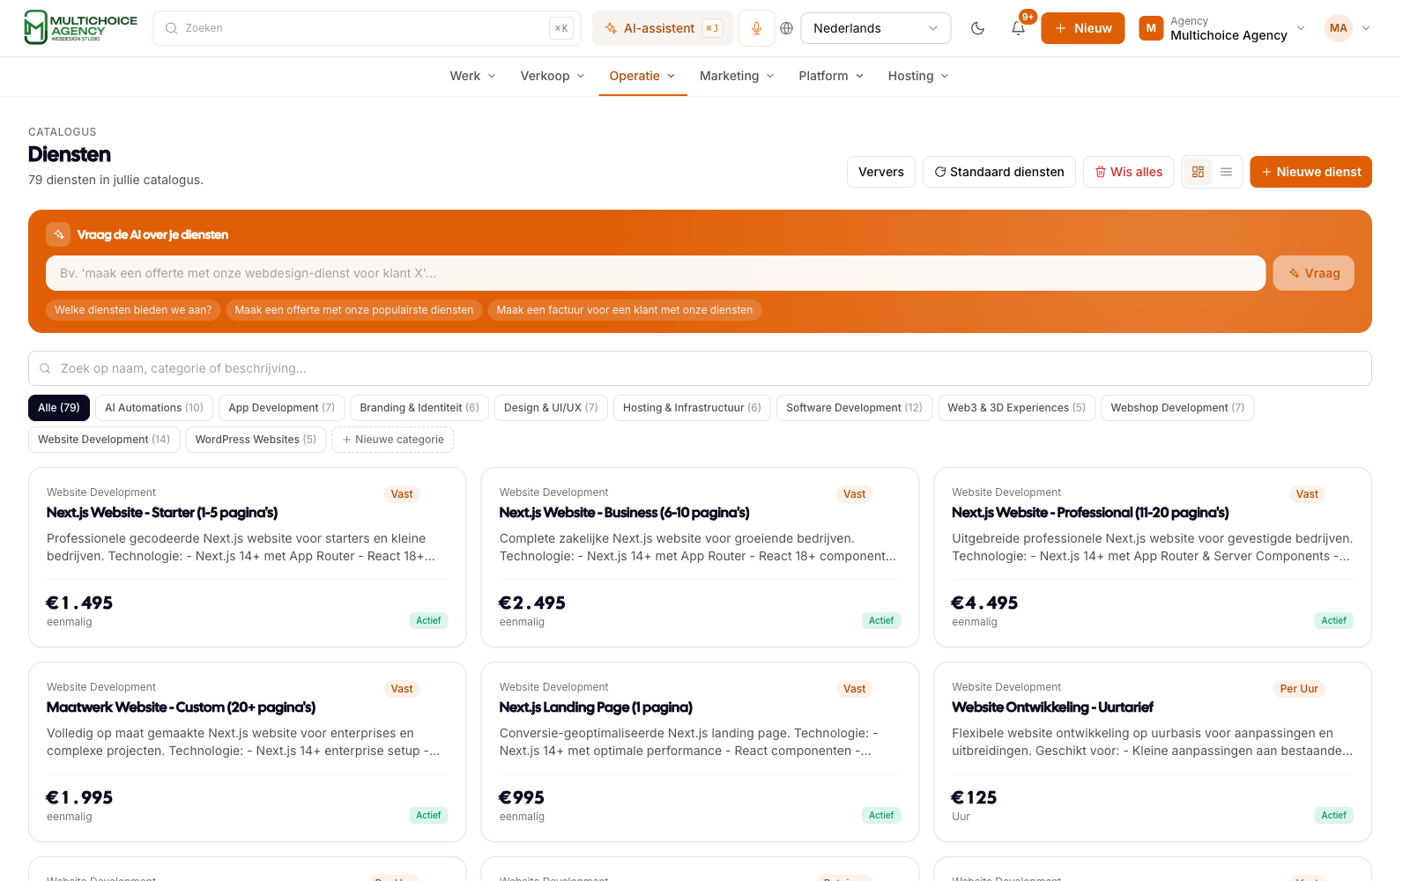Viewport: 1410px width, 881px height.
Task: Filter by Design & UI/UX category
Action: (551, 408)
